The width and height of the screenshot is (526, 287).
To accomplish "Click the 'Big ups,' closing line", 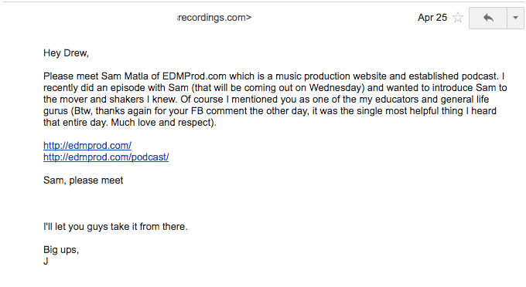I will tap(61, 250).
